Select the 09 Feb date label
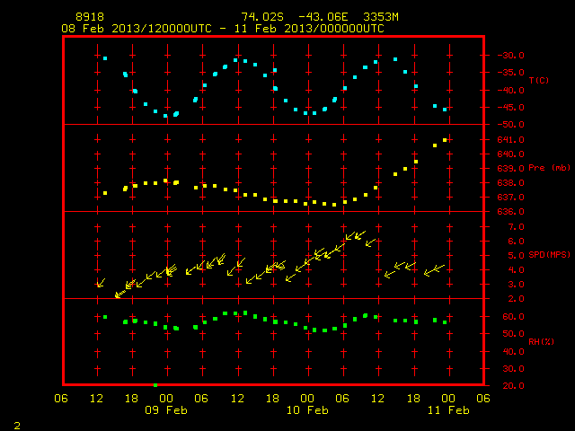Viewport: 575px width, 431px height. pyautogui.click(x=166, y=410)
